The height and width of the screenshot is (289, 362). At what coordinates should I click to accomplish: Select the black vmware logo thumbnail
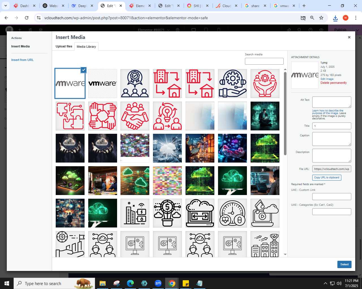[103, 84]
